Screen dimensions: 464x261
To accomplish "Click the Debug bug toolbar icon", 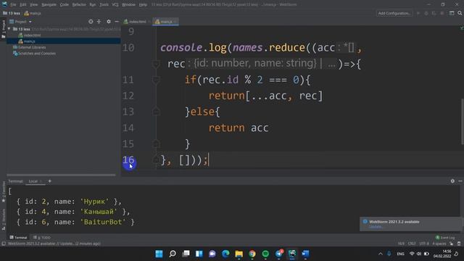I will (426, 13).
